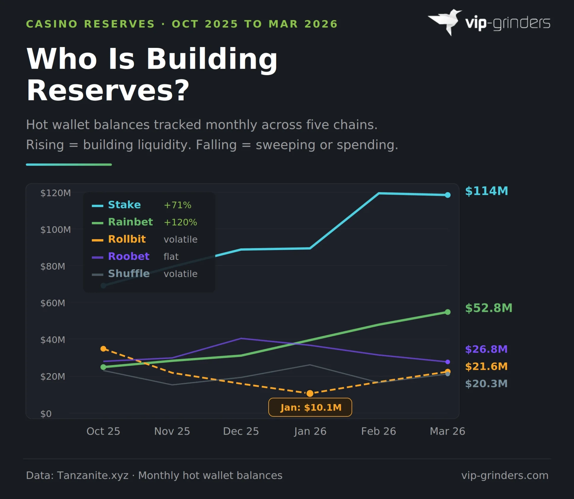Click the vip-grinders wordmark text
This screenshot has width=574, height=499.
(x=508, y=23)
